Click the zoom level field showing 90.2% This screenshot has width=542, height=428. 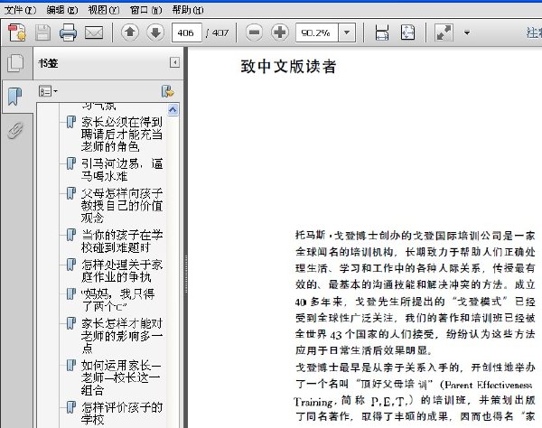click(317, 33)
